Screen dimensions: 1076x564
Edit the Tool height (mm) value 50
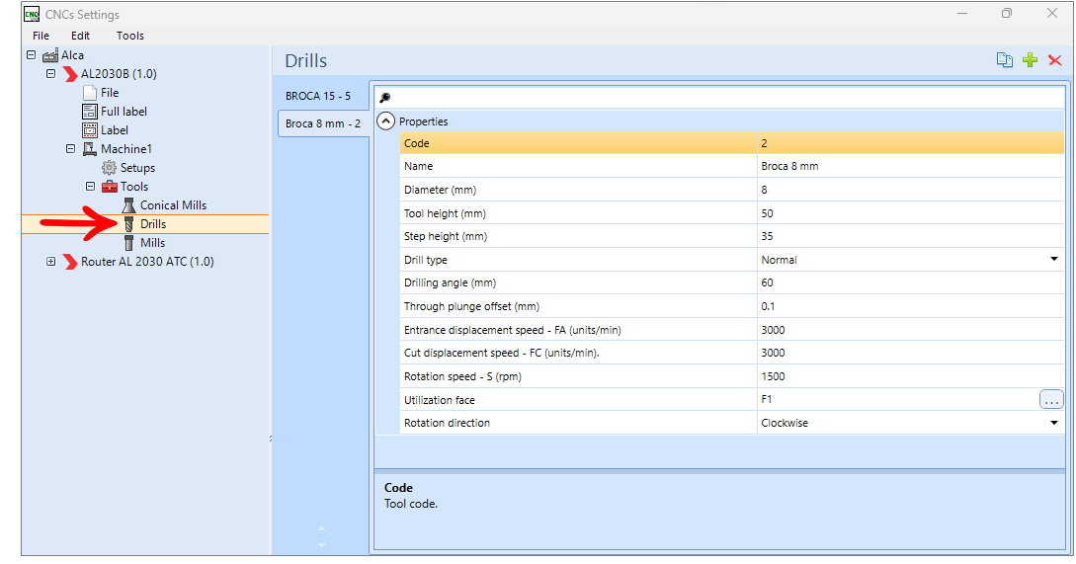tap(911, 213)
